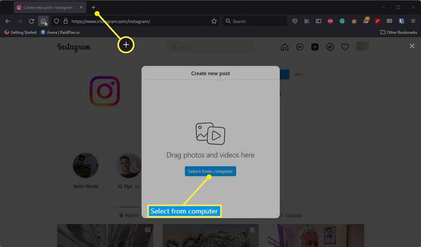Click the reader view toolbar icon
Image resolution: width=421 pixels, height=247 pixels.
pos(389,21)
